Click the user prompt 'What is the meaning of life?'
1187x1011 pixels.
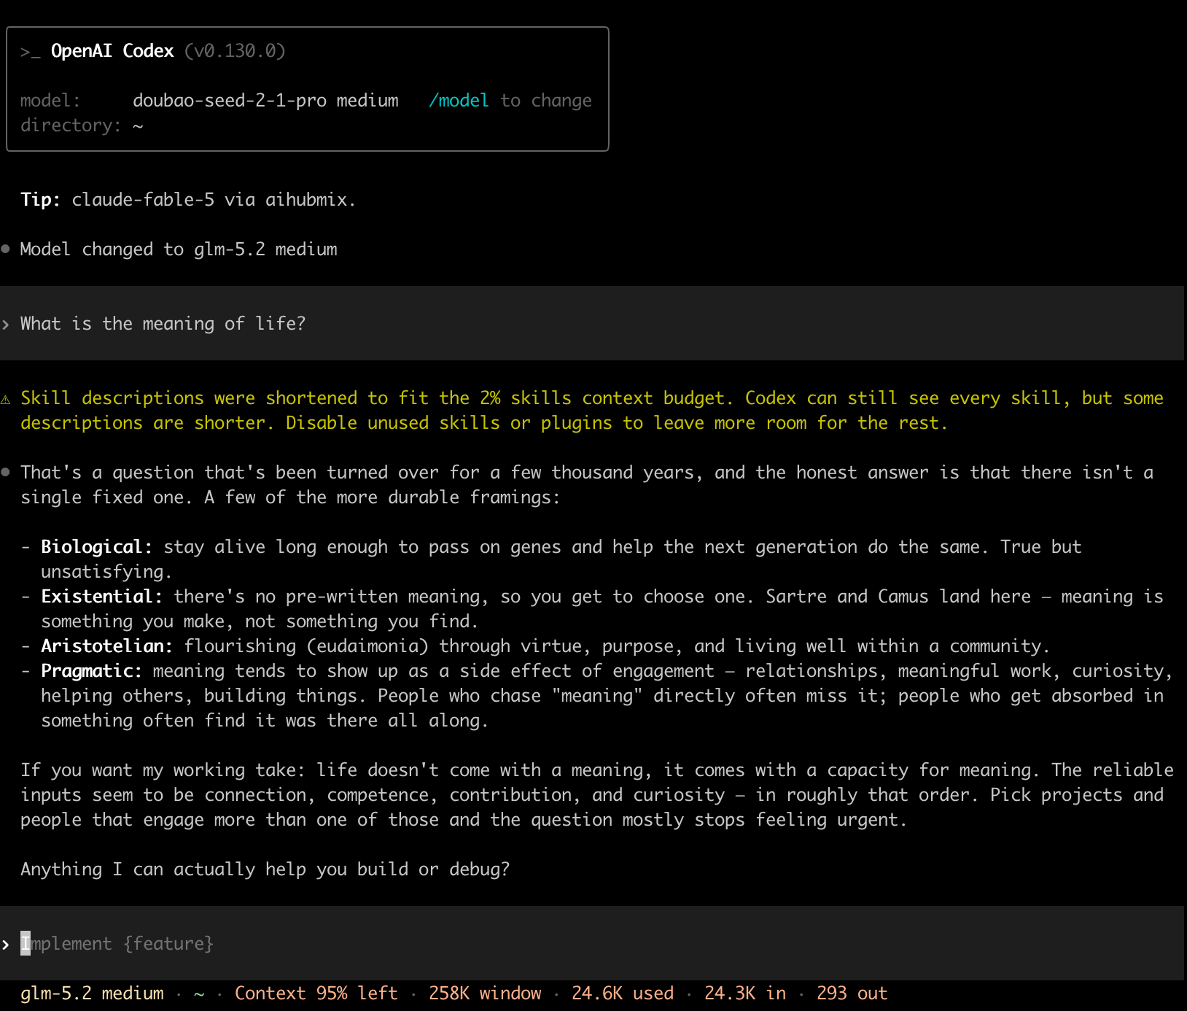pos(163,324)
